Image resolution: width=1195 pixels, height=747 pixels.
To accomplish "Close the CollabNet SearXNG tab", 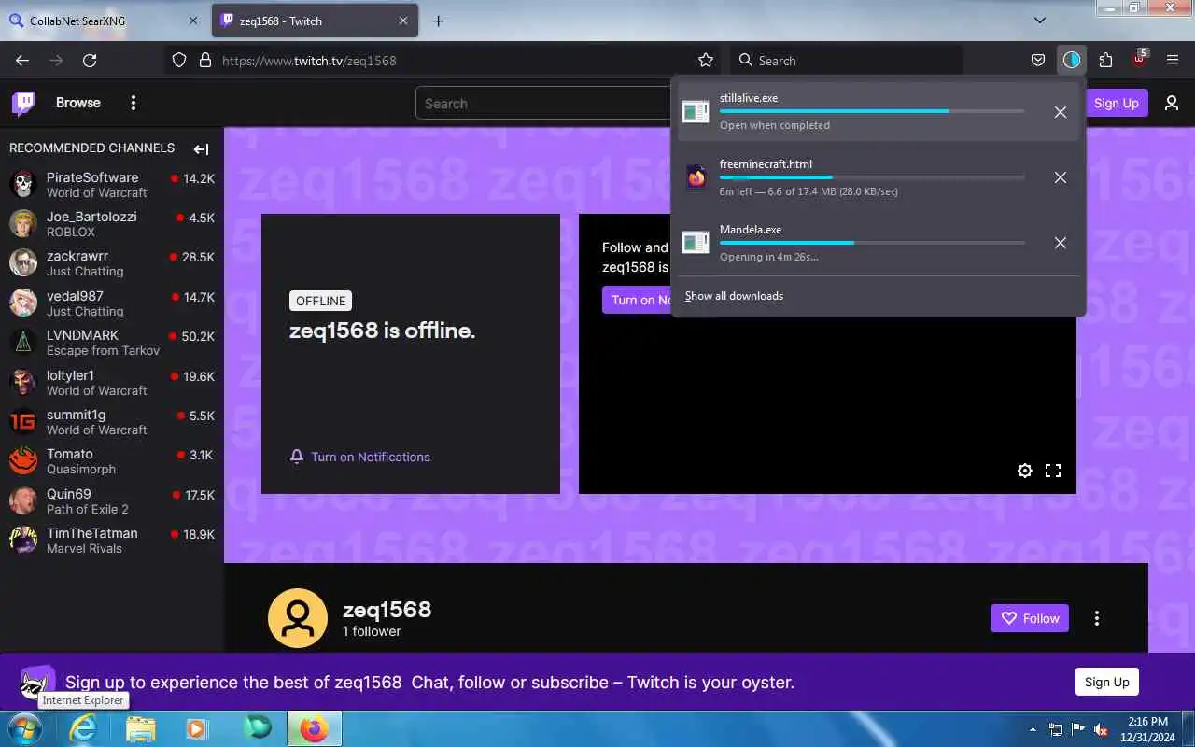I will pos(194,21).
